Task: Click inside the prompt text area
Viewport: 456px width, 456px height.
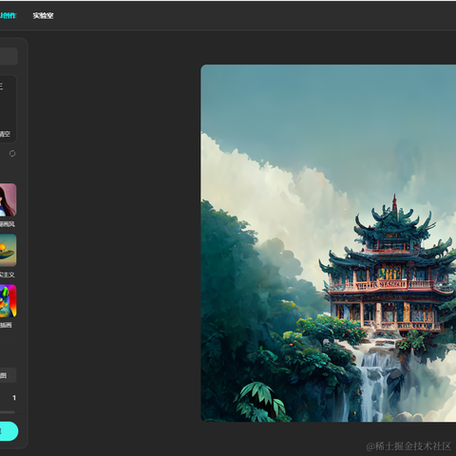Action: (x=8, y=107)
